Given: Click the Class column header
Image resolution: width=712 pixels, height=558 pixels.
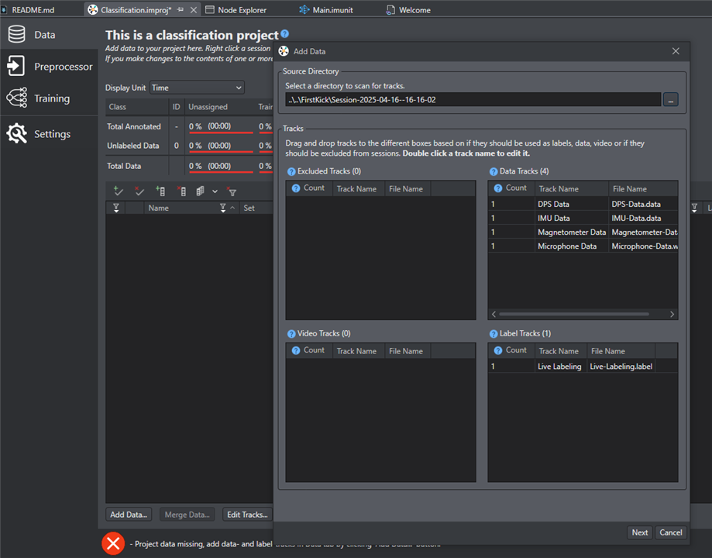Looking at the screenshot, I should (137, 107).
